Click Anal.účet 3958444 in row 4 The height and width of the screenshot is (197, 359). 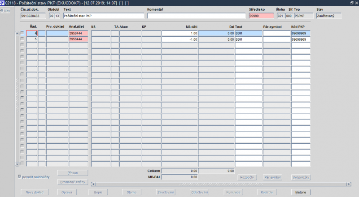click(x=78, y=34)
